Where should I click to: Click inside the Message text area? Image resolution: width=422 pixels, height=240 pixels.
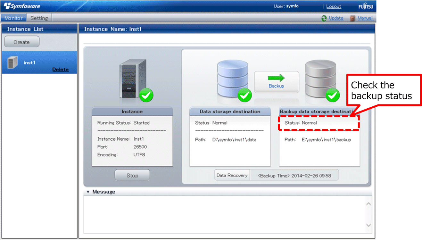[224, 215]
